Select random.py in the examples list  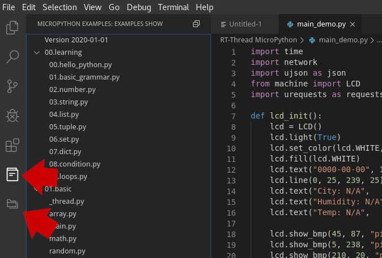click(x=67, y=251)
